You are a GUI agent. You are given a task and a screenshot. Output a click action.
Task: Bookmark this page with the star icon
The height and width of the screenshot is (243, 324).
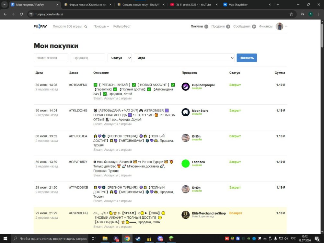click(291, 14)
